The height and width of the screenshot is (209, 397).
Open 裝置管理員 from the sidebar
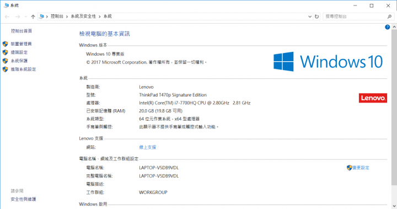(x=22, y=44)
